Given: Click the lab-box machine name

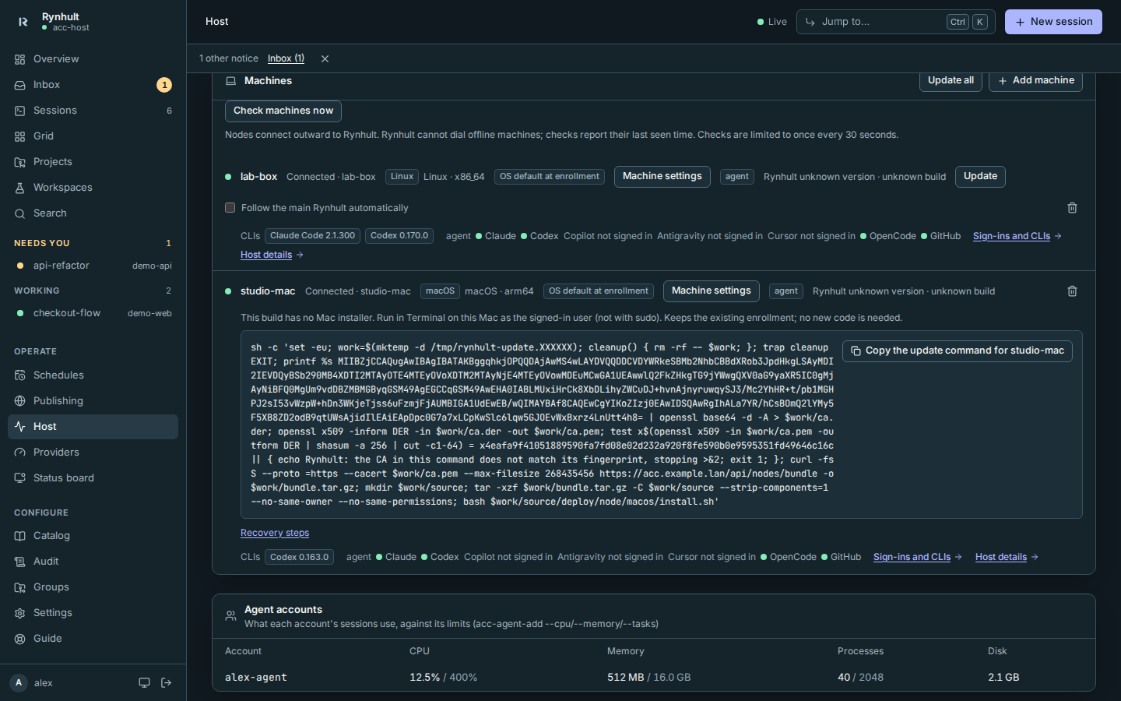Looking at the screenshot, I should [258, 177].
